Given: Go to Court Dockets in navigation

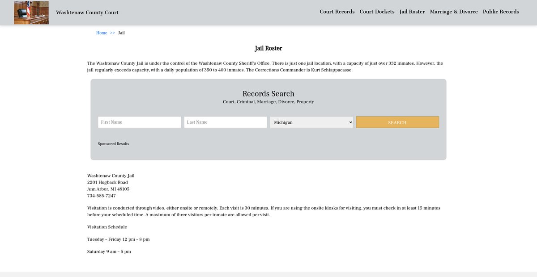Looking at the screenshot, I should click(377, 12).
